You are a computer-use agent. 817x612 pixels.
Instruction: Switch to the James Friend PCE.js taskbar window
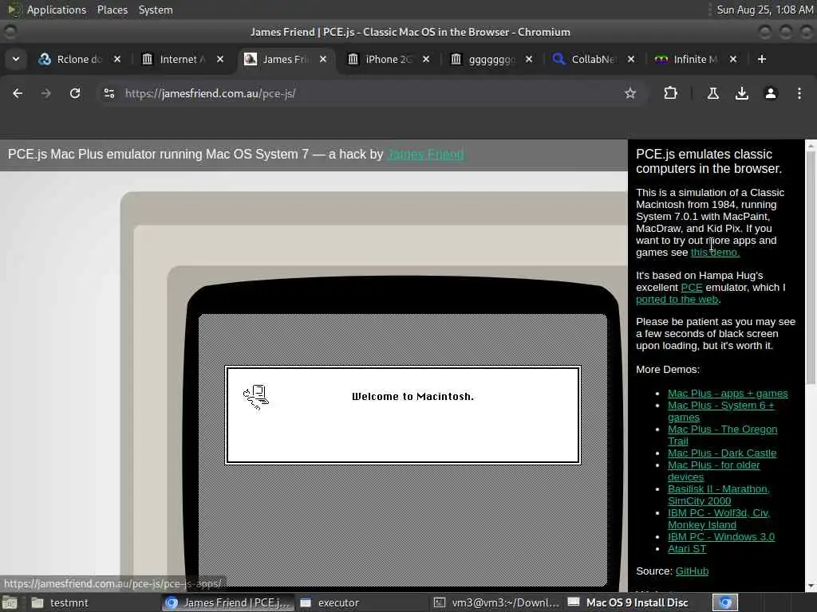[x=228, y=602]
